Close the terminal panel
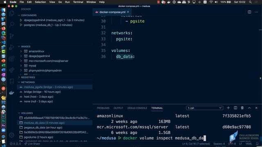 [x=256, y=108]
